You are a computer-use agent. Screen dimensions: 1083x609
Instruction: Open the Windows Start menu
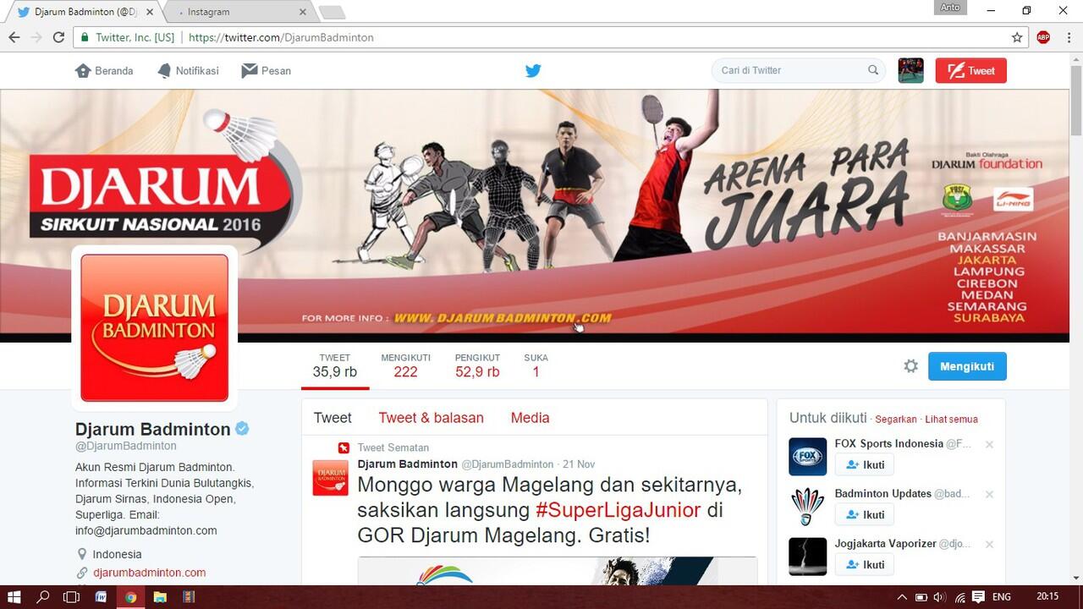[x=14, y=596]
